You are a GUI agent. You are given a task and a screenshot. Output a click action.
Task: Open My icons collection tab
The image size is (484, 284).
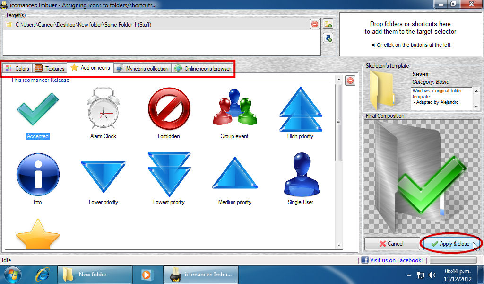pyautogui.click(x=143, y=68)
